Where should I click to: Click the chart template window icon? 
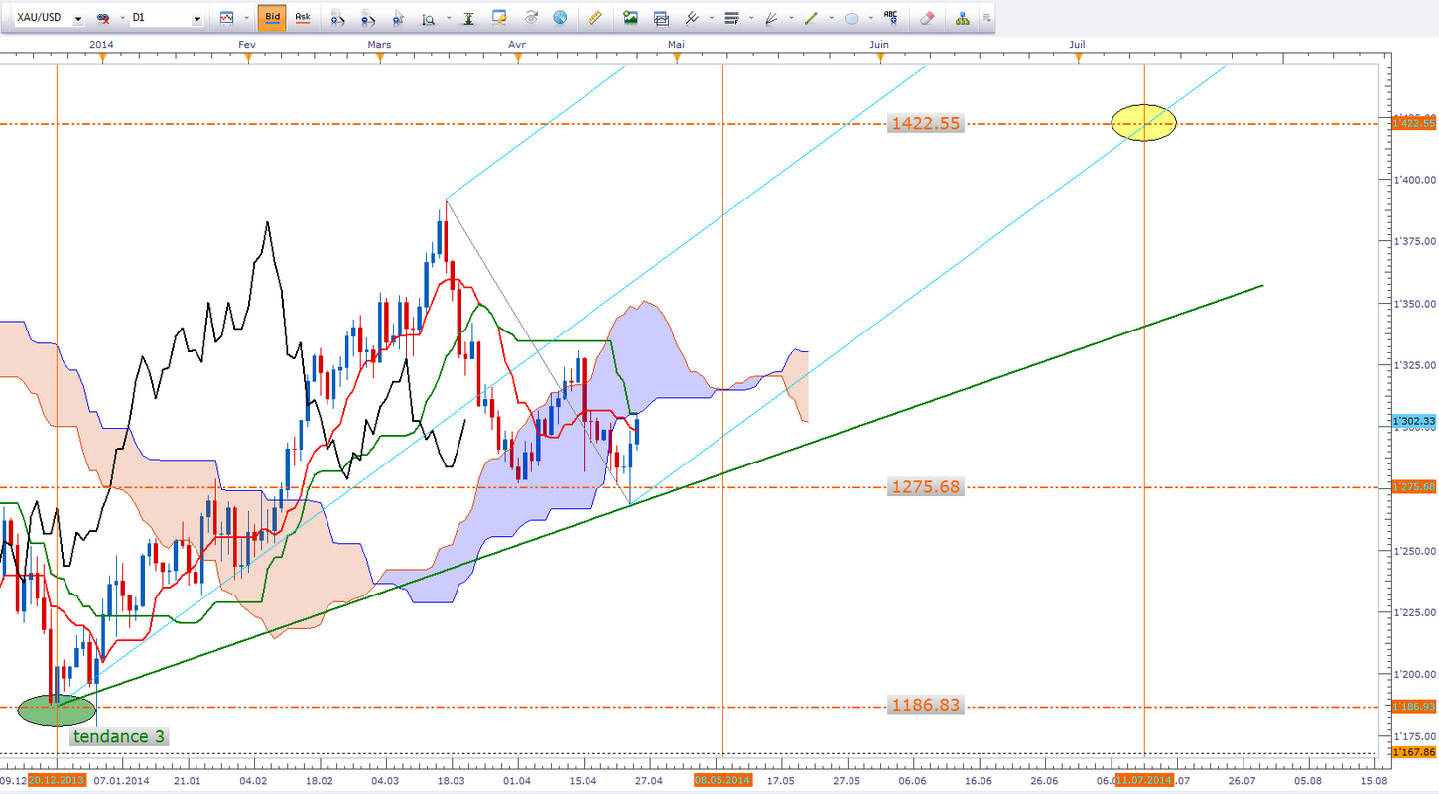[661, 18]
